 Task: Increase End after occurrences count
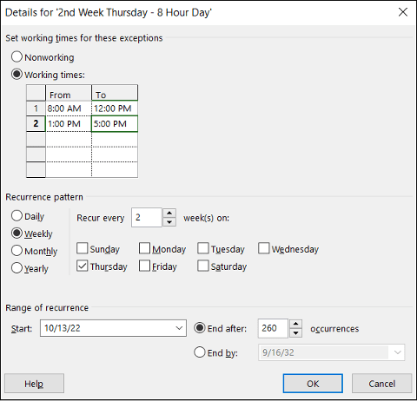click(295, 324)
